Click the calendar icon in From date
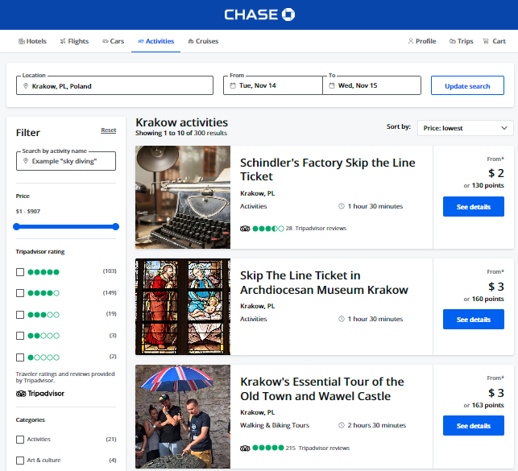 [233, 86]
